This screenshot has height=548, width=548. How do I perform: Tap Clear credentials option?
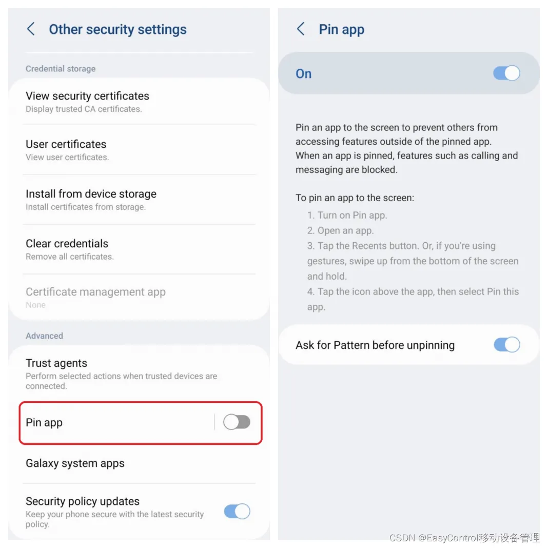click(x=139, y=249)
